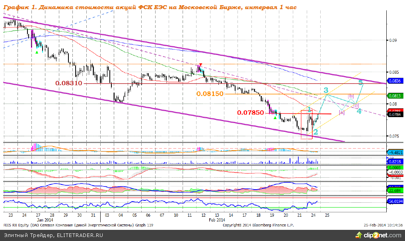This screenshot has width=405, height=241.
Task: Click the red dotted rectangle on the chart
Action: pyautogui.click(x=306, y=124)
